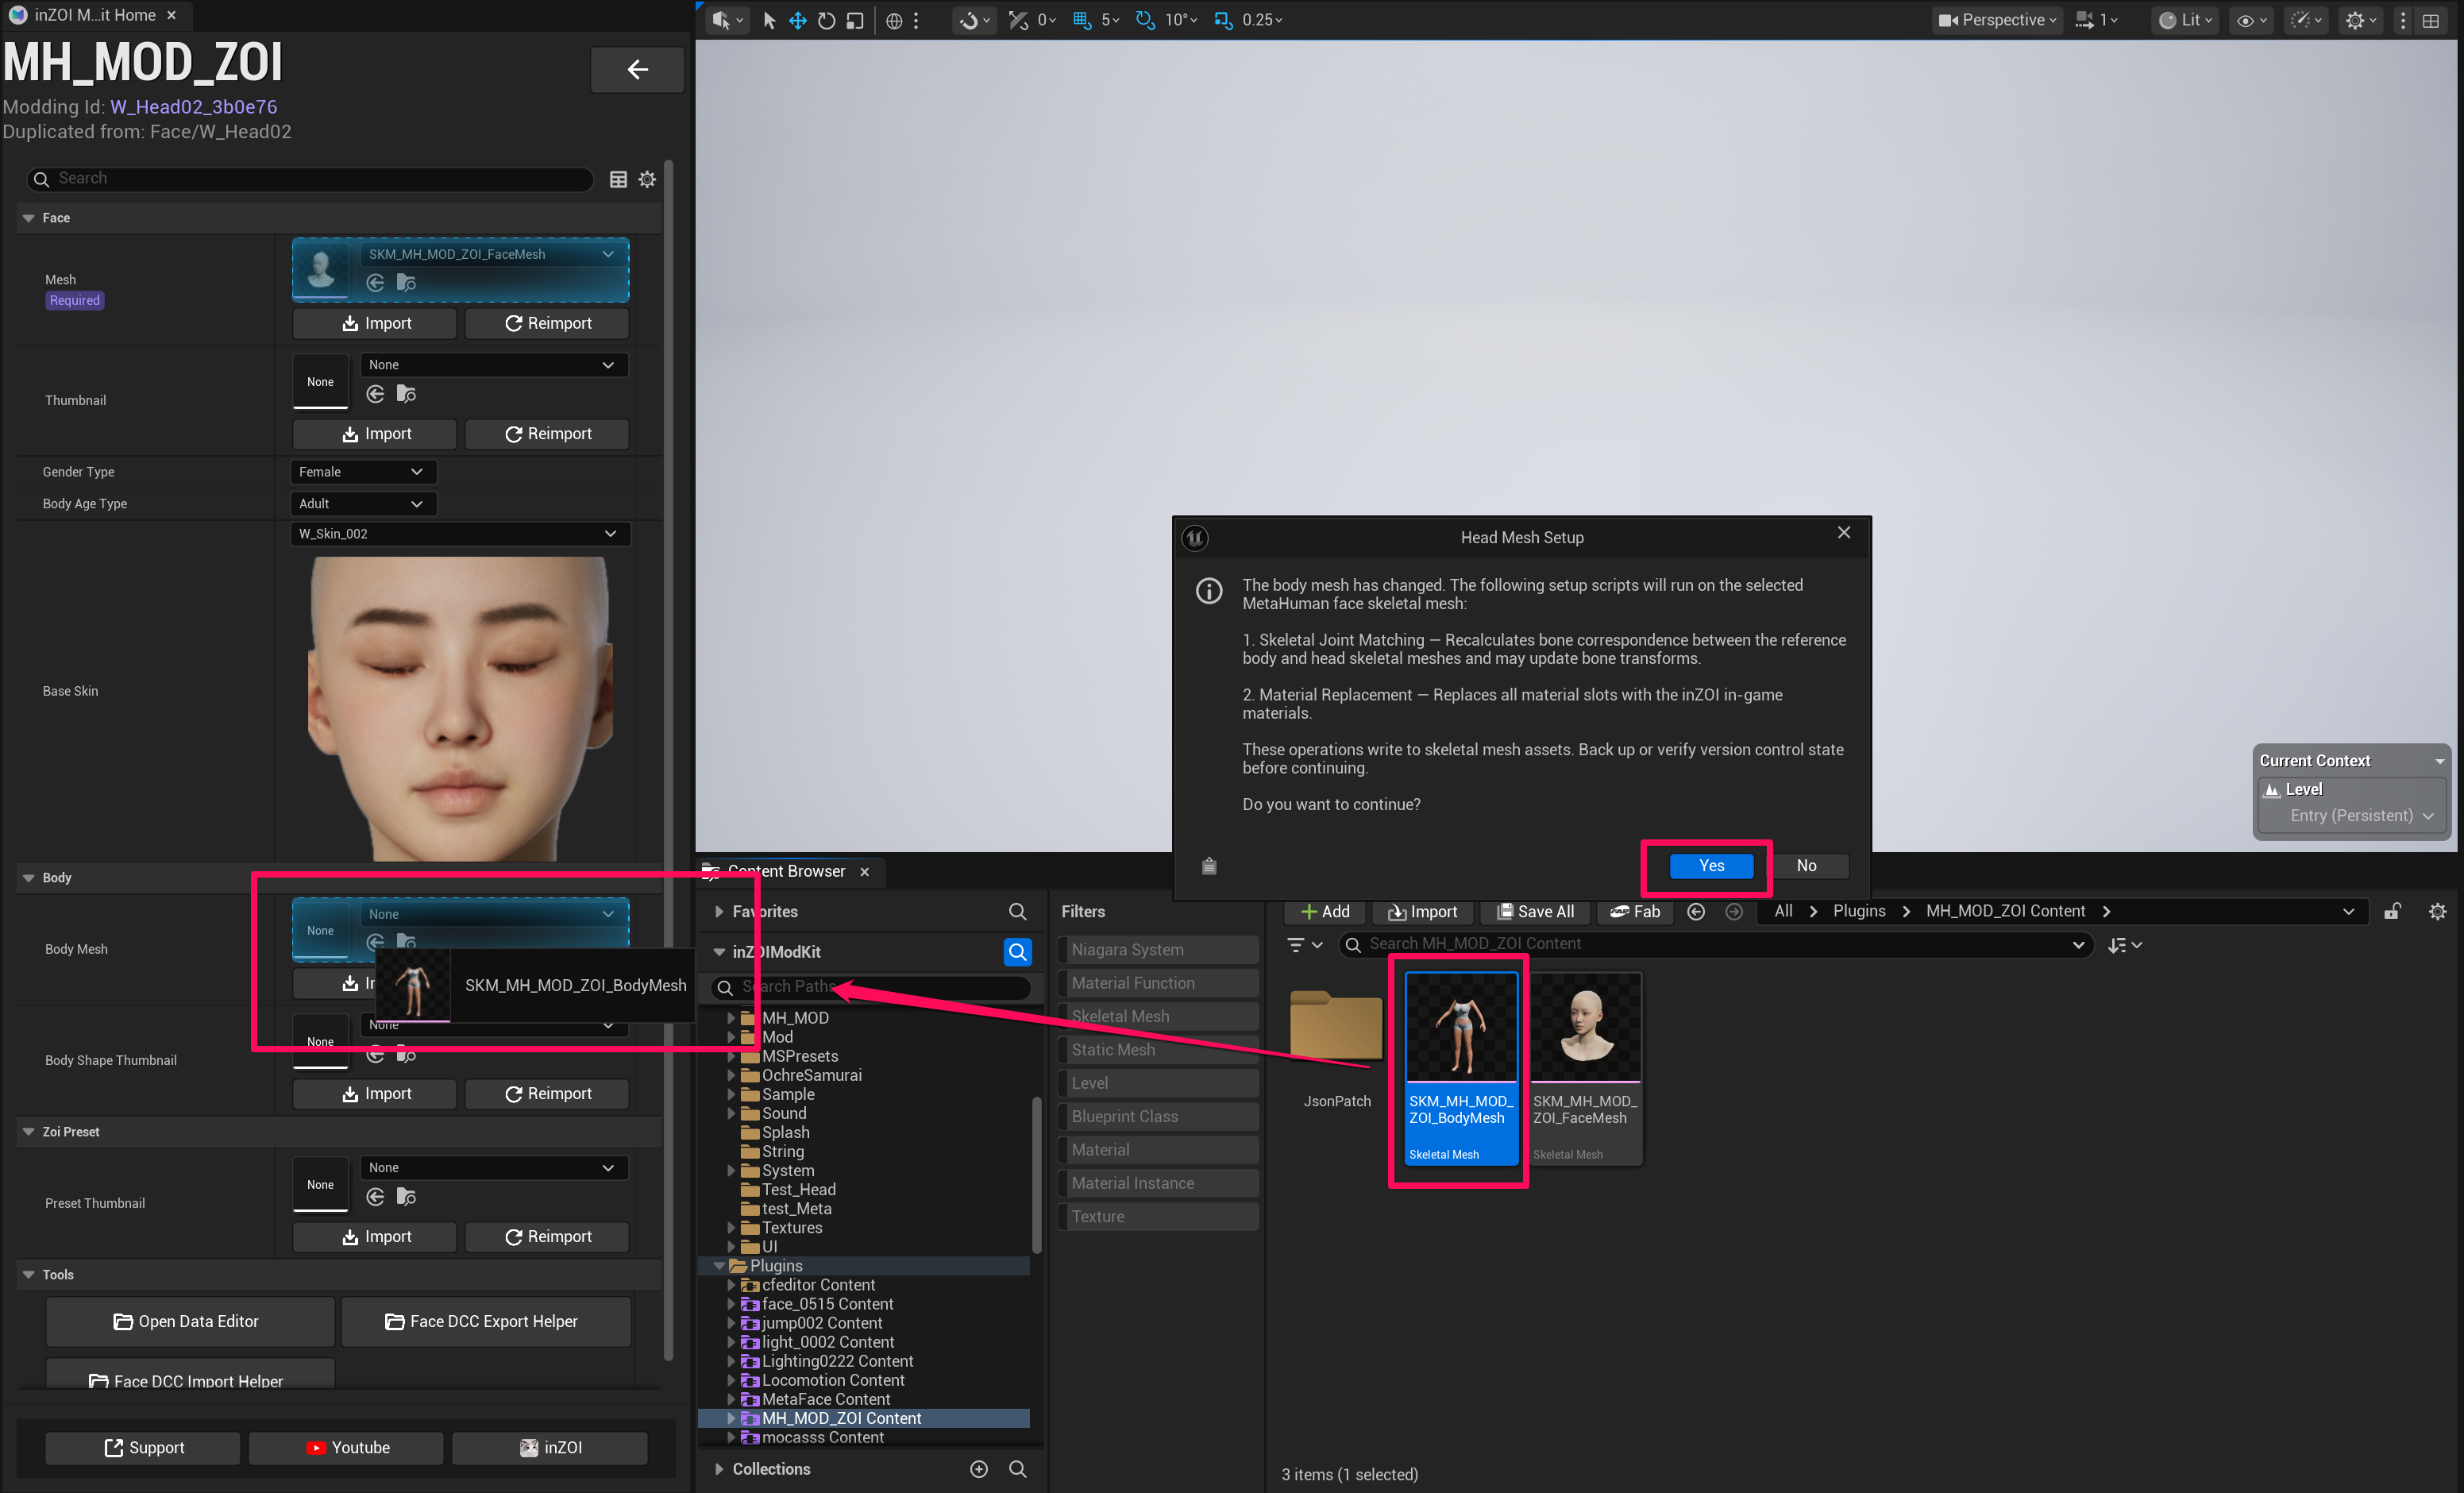The width and height of the screenshot is (2464, 1493).
Task: Open details panel settings gear
Action: click(x=647, y=179)
